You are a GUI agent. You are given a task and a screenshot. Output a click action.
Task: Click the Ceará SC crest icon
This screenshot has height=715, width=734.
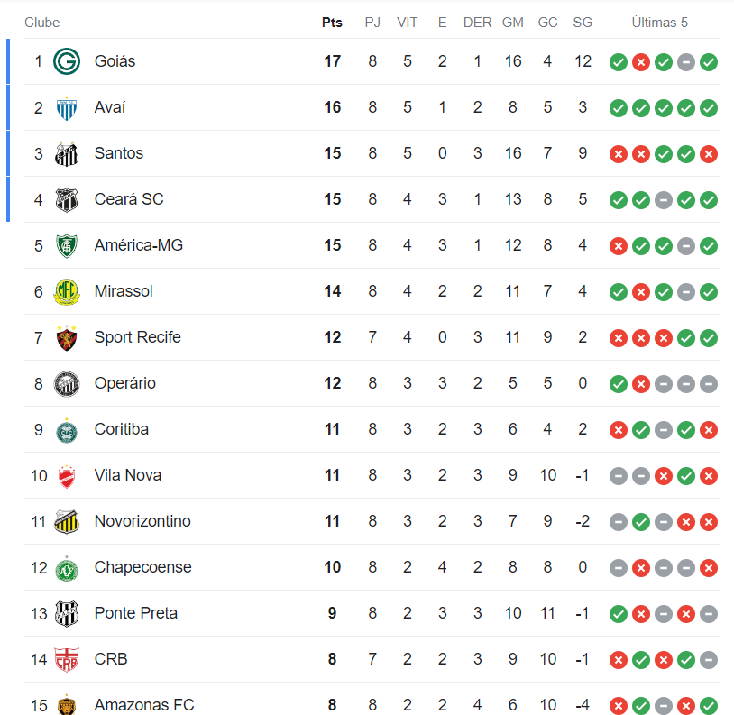[67, 199]
